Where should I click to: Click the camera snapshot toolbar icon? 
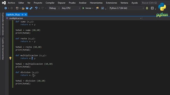[x=103, y=8]
